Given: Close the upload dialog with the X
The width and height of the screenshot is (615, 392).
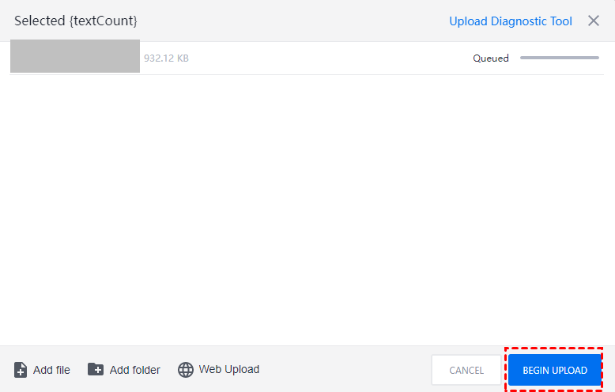Looking at the screenshot, I should click(x=594, y=21).
